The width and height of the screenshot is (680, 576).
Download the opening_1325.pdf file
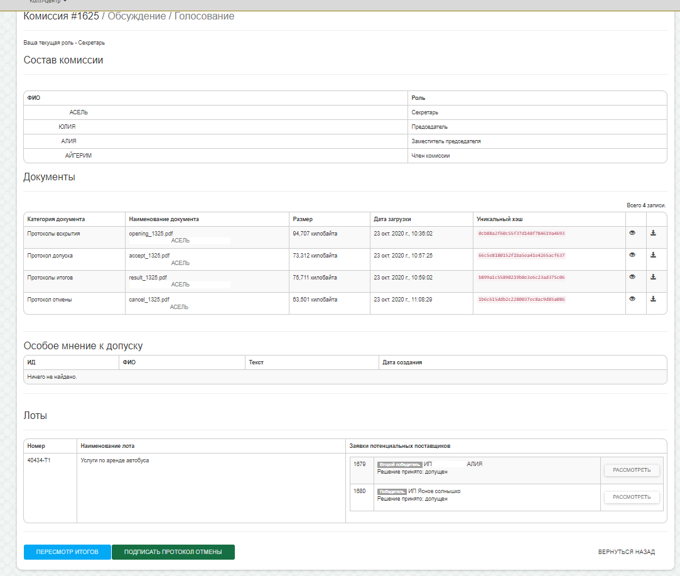(653, 233)
